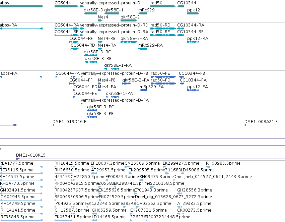Click the qkr58E-1 gene label

tap(114, 10)
